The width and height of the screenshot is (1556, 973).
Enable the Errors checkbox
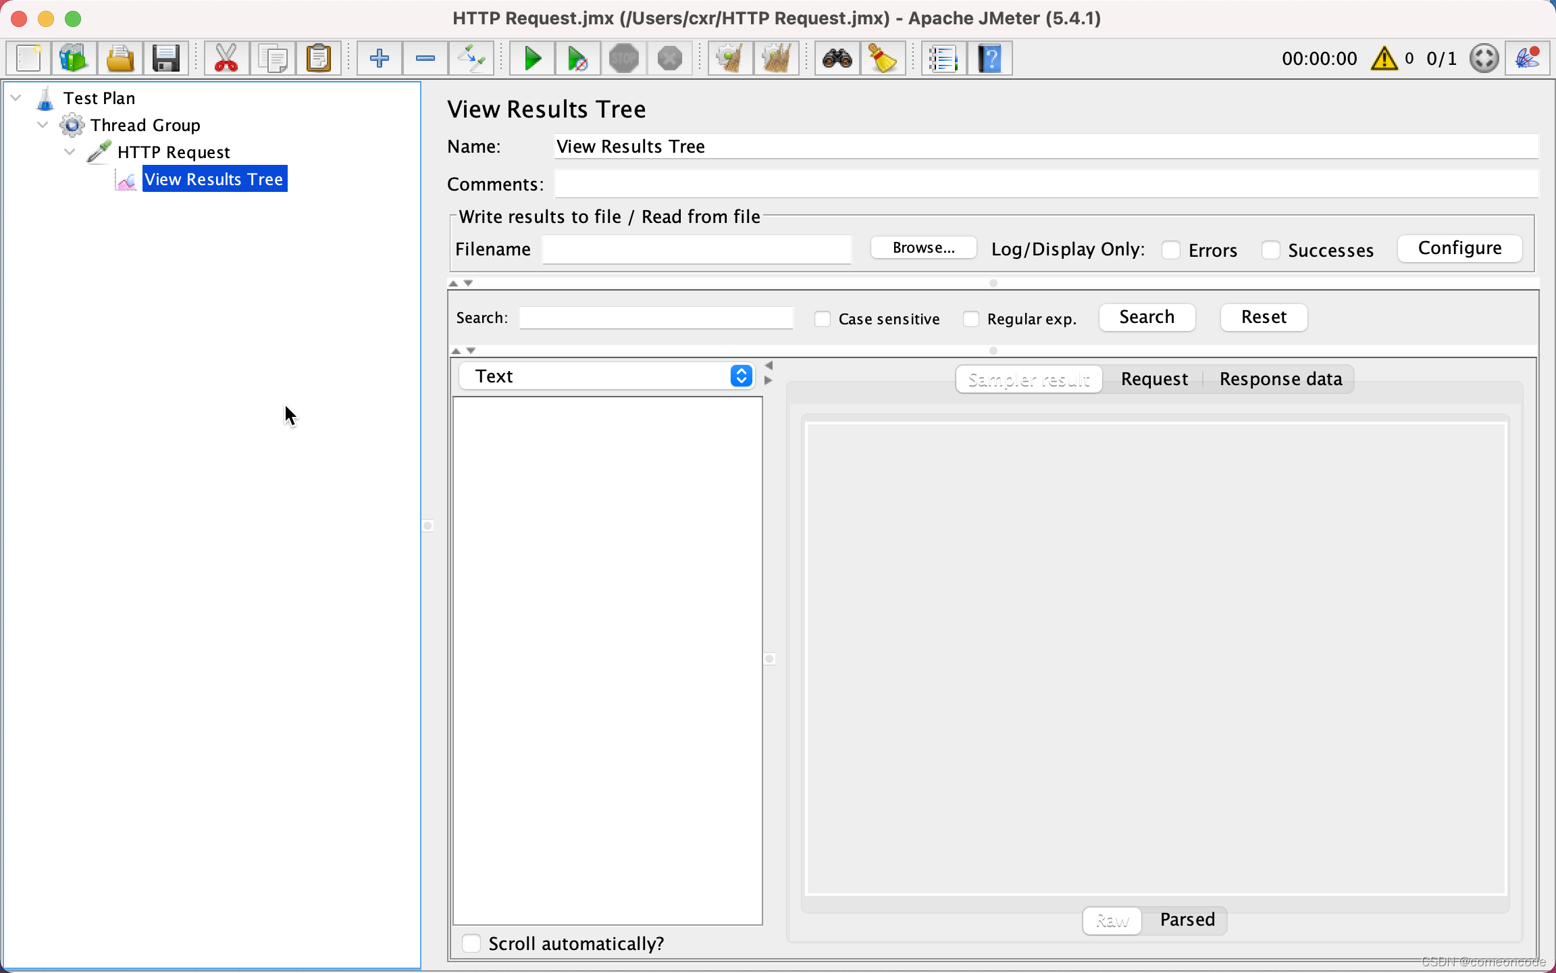click(1171, 250)
